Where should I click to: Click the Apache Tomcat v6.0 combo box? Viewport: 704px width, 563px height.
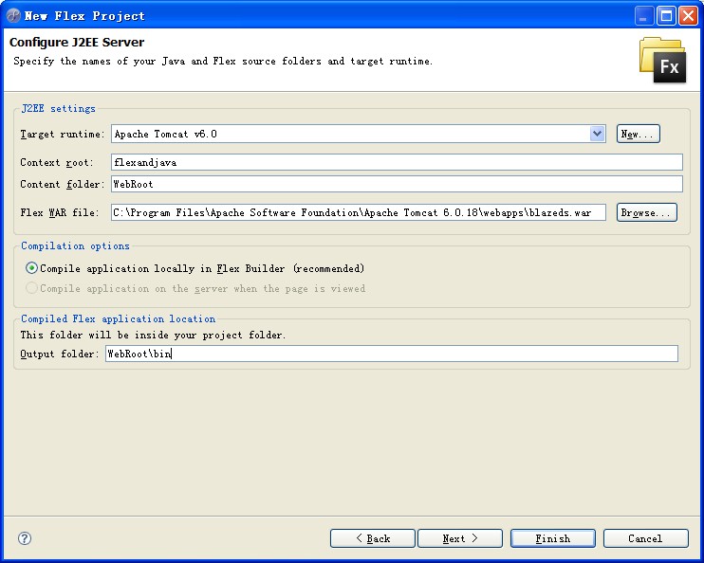[x=359, y=134]
